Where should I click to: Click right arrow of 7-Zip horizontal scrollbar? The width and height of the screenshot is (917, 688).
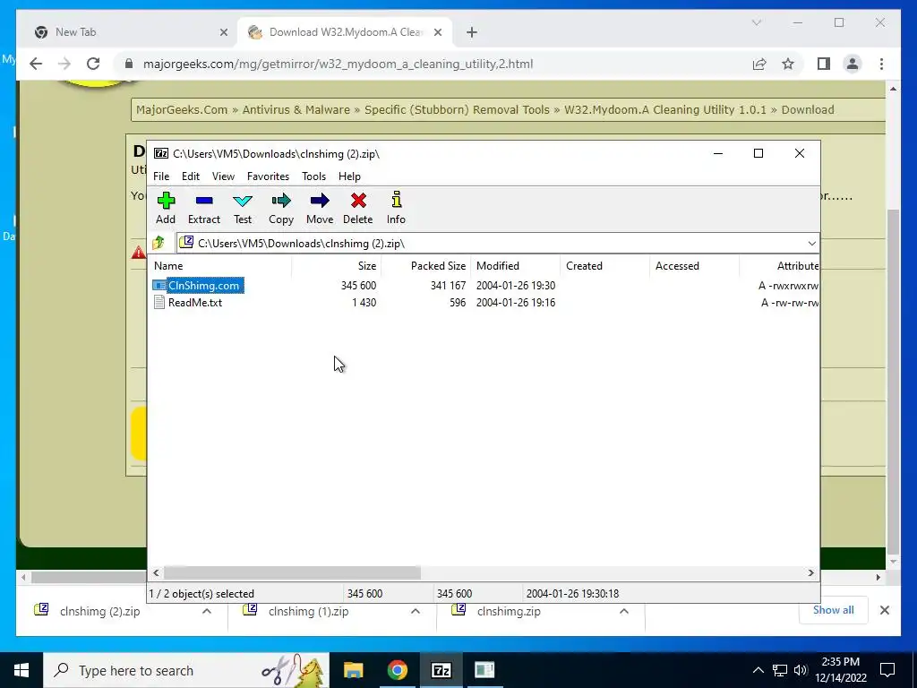pyautogui.click(x=811, y=572)
